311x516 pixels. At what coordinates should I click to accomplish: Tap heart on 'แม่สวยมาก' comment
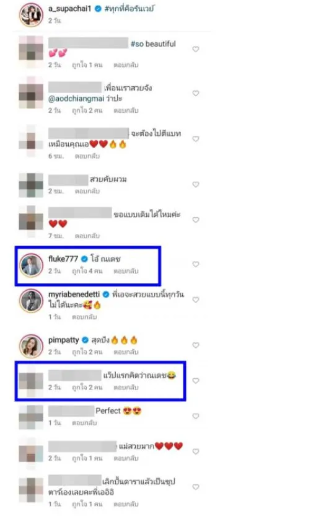[196, 451]
